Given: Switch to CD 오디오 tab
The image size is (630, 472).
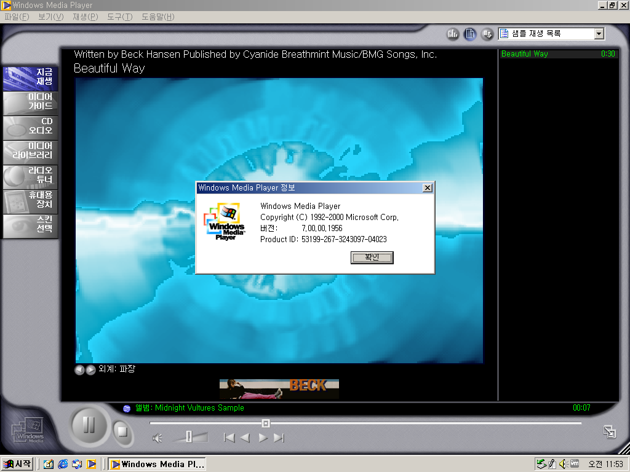Looking at the screenshot, I should (x=31, y=128).
